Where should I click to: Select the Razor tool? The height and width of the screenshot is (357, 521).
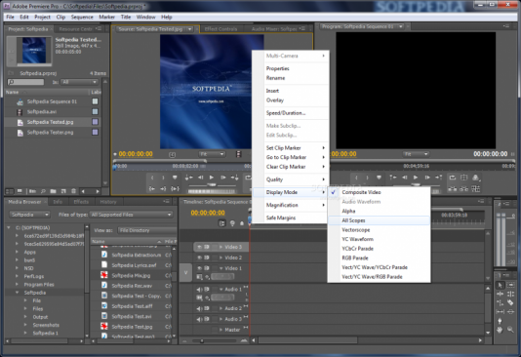tap(510, 302)
